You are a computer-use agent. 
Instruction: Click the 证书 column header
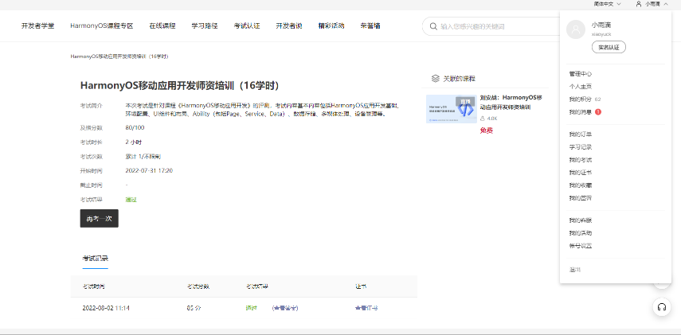coord(361,286)
